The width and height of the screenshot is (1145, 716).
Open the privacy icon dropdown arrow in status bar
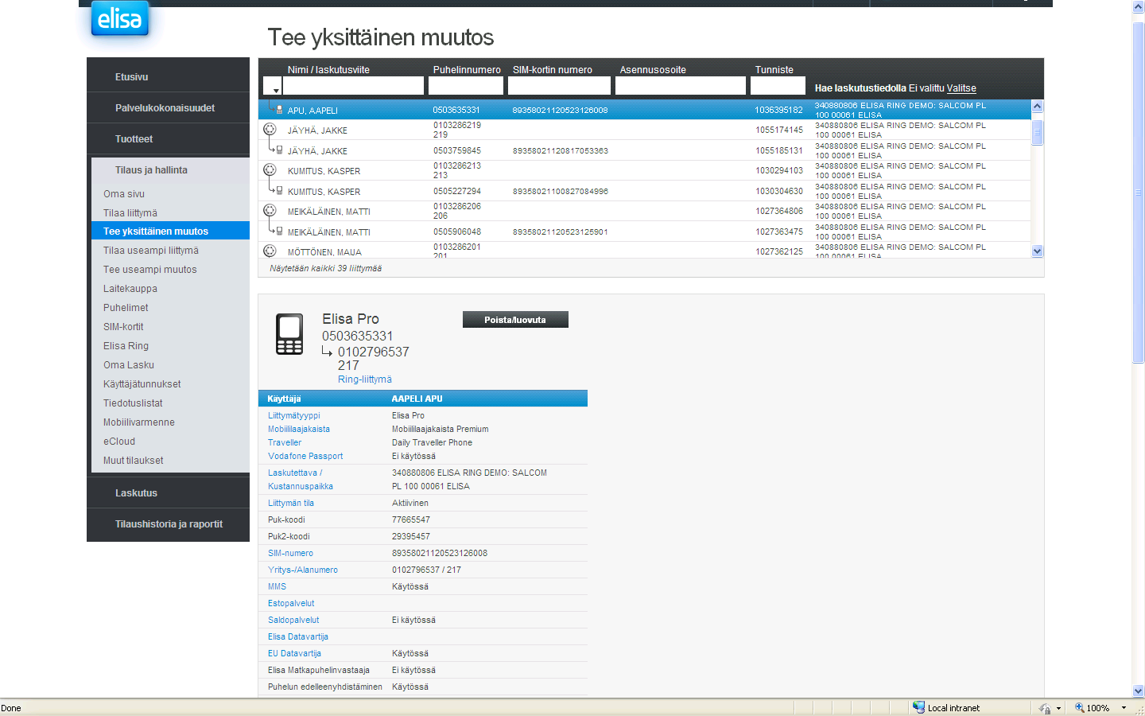point(1058,708)
